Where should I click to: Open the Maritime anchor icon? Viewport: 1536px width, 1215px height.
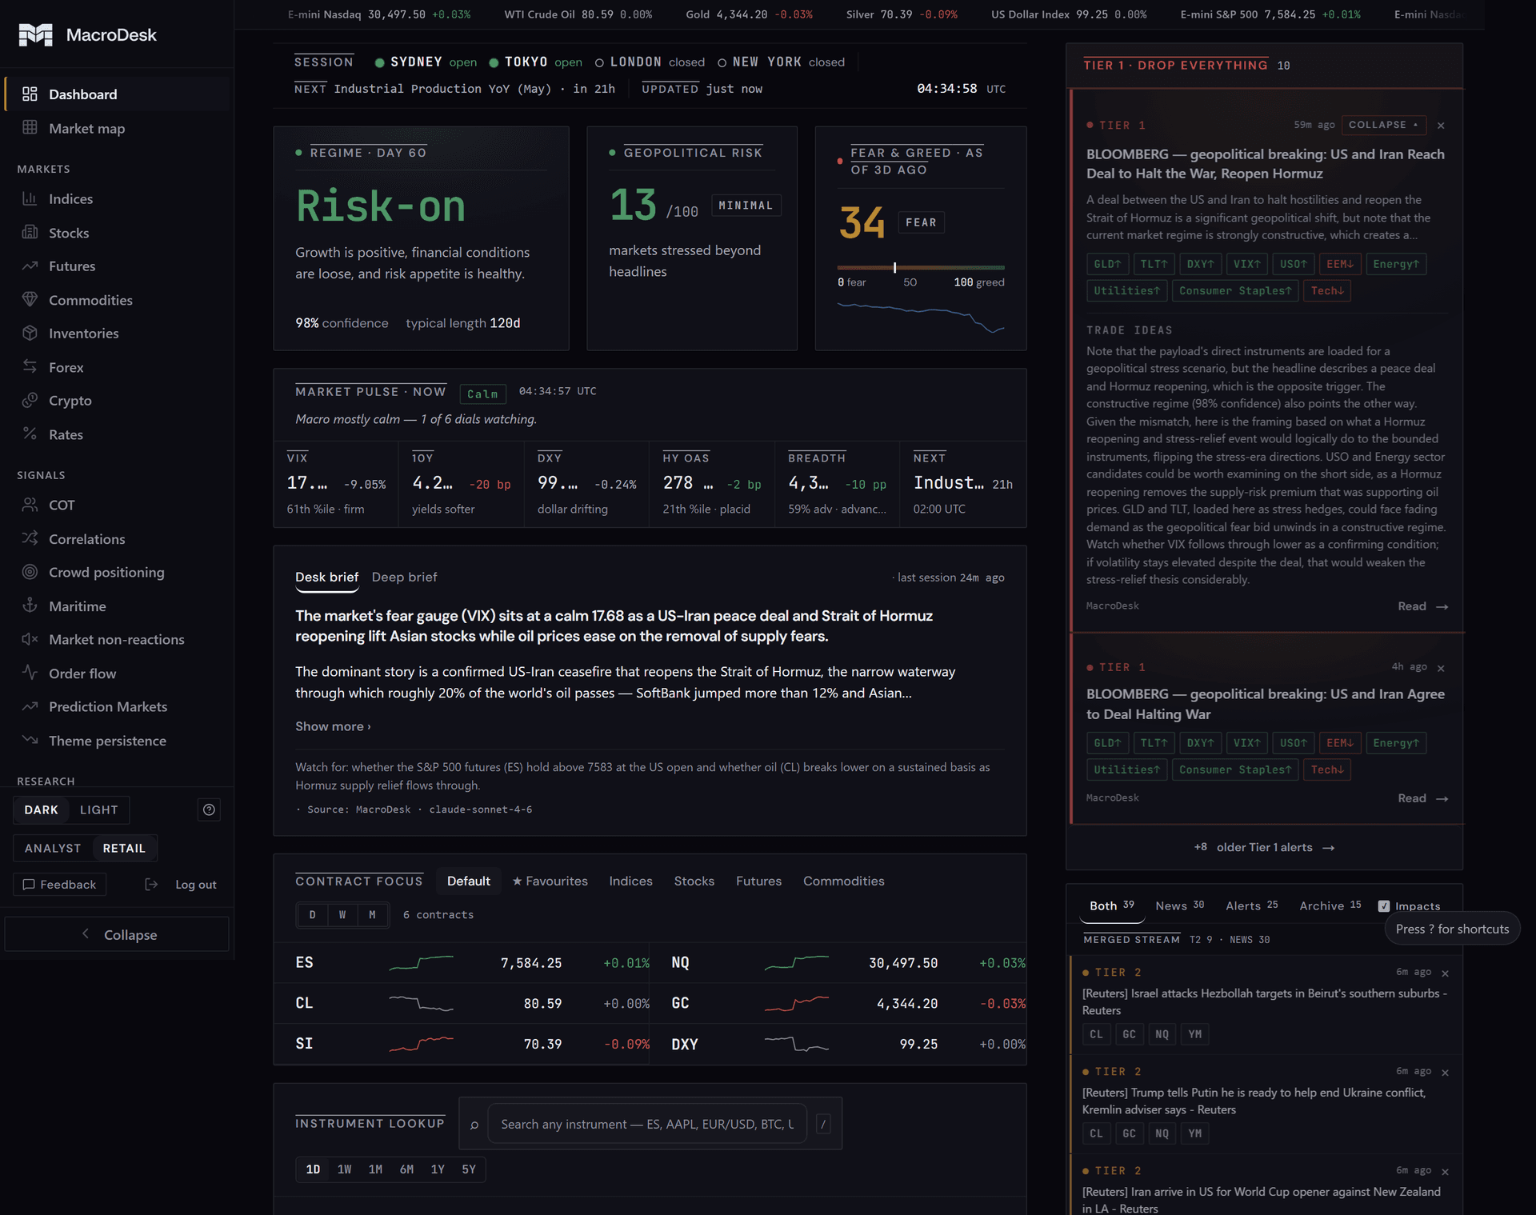pyautogui.click(x=30, y=606)
